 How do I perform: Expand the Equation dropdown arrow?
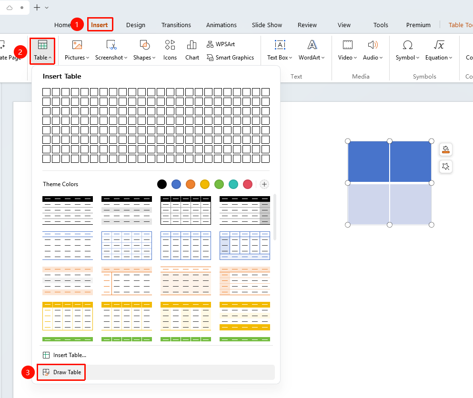coord(451,58)
